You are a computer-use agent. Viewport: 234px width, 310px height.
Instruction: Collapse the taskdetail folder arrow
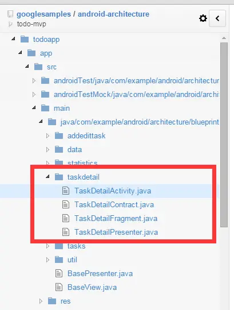pyautogui.click(x=47, y=177)
